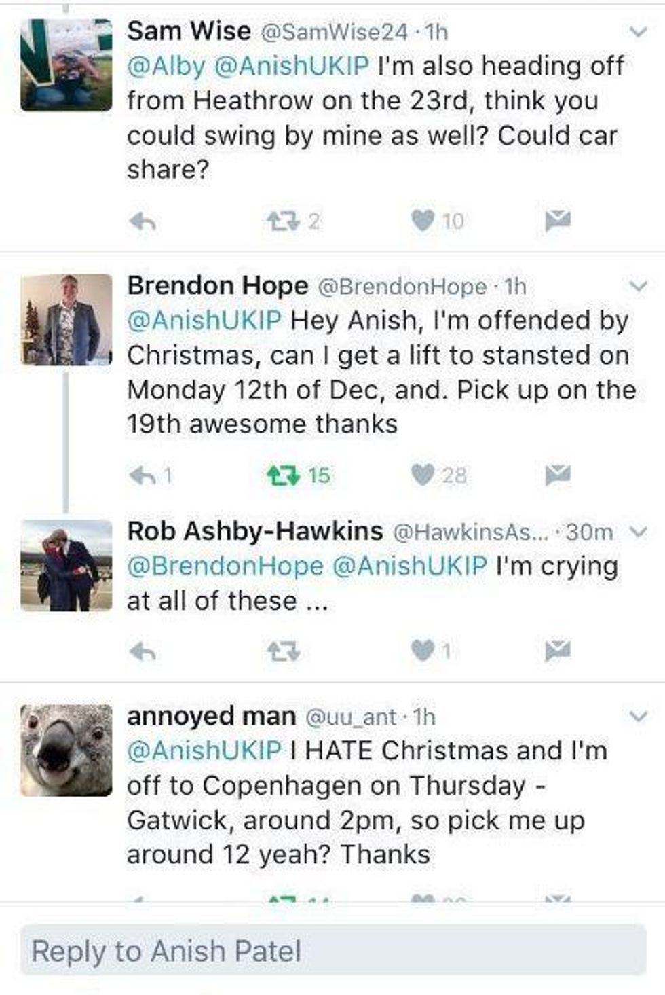This screenshot has height=995, width=665.
Task: Reply to Rob Ashby-Hawkins's tweet
Action: click(142, 652)
